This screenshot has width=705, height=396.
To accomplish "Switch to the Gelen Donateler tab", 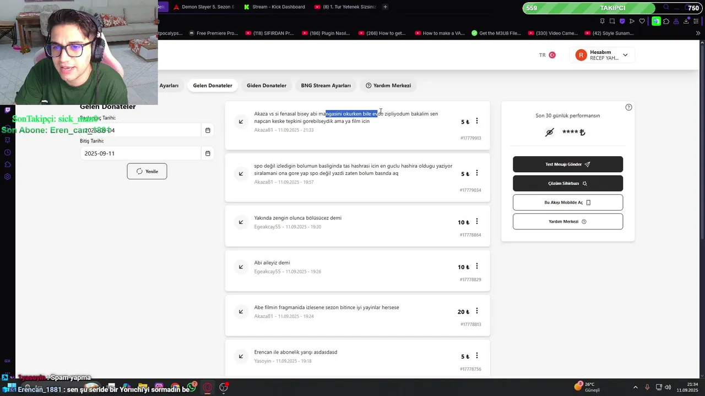I will 213,86.
